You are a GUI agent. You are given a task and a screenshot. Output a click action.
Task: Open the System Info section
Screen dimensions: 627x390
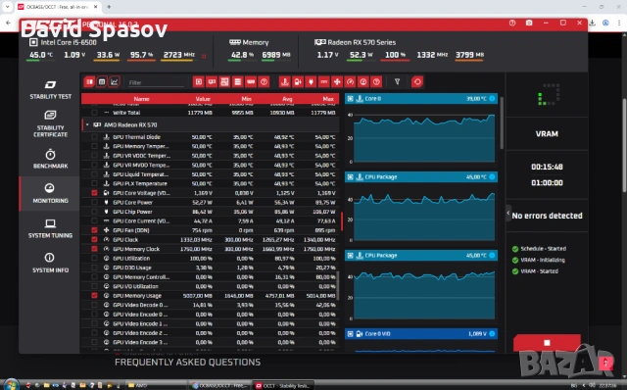click(x=50, y=264)
